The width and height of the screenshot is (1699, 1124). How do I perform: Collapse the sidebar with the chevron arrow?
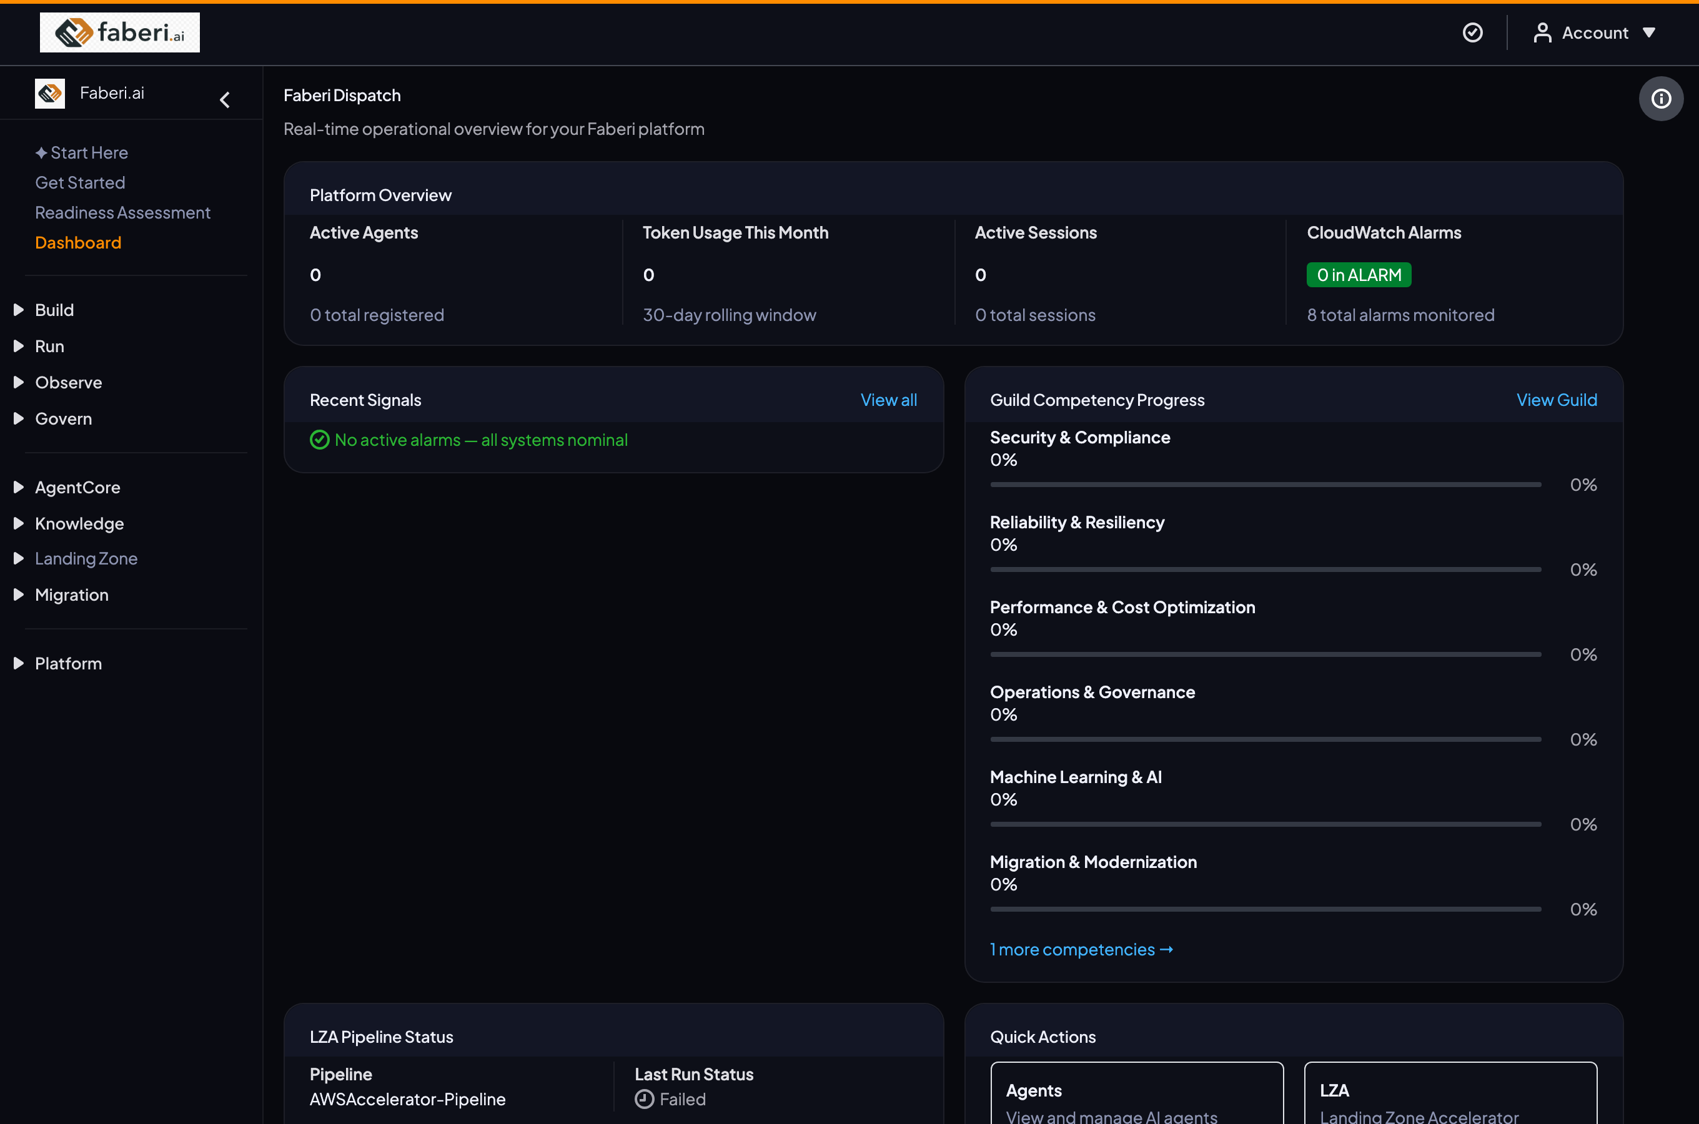[x=224, y=100]
